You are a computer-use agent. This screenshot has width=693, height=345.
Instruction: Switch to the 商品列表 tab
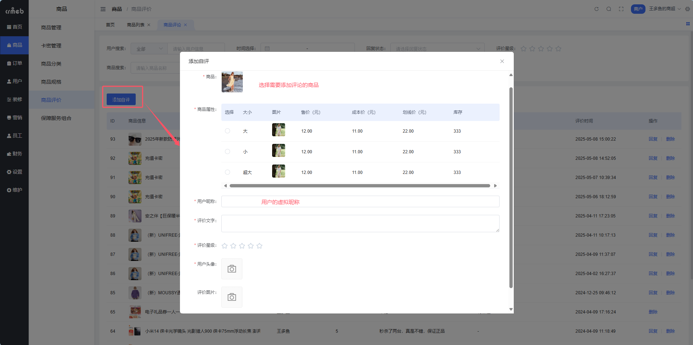136,25
